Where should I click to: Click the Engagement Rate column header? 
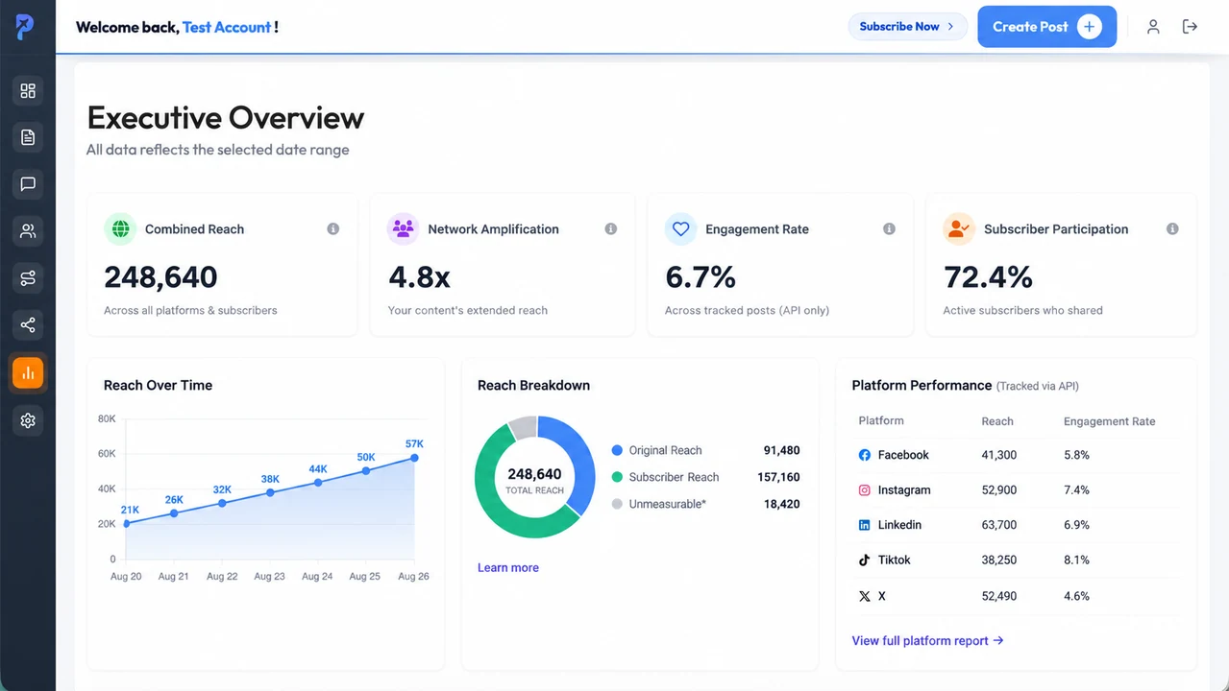point(1109,421)
